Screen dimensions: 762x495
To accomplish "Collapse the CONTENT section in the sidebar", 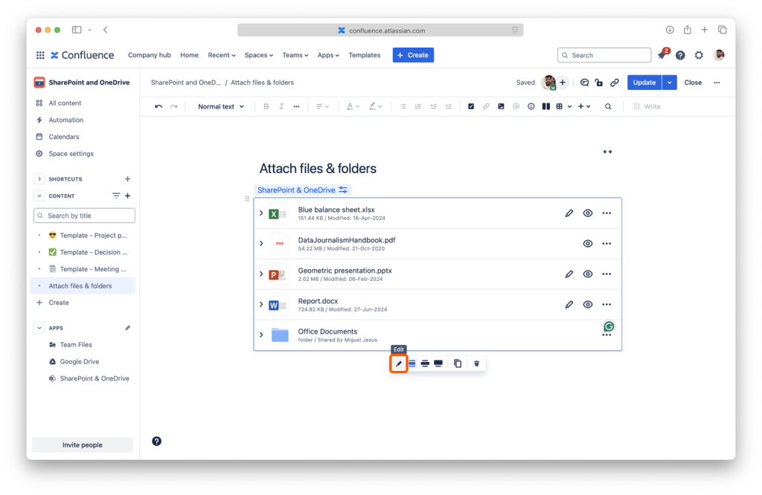I will coord(39,196).
